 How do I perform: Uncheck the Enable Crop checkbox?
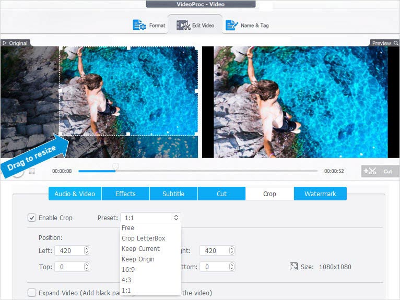[x=32, y=218]
